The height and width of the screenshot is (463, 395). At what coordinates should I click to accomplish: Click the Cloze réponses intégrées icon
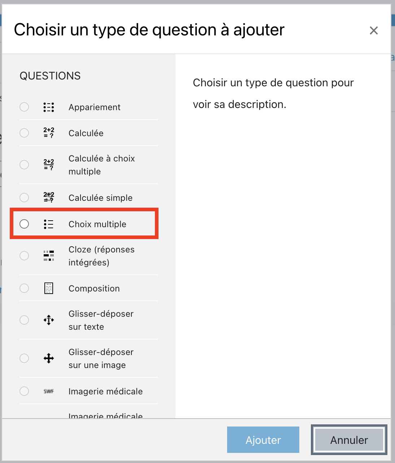coord(49,256)
